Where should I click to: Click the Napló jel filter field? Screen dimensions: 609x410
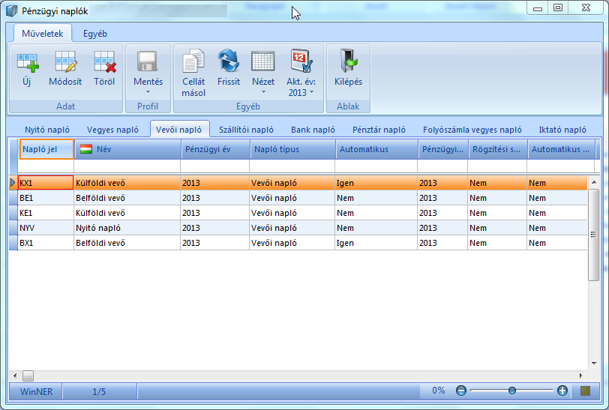click(x=46, y=166)
